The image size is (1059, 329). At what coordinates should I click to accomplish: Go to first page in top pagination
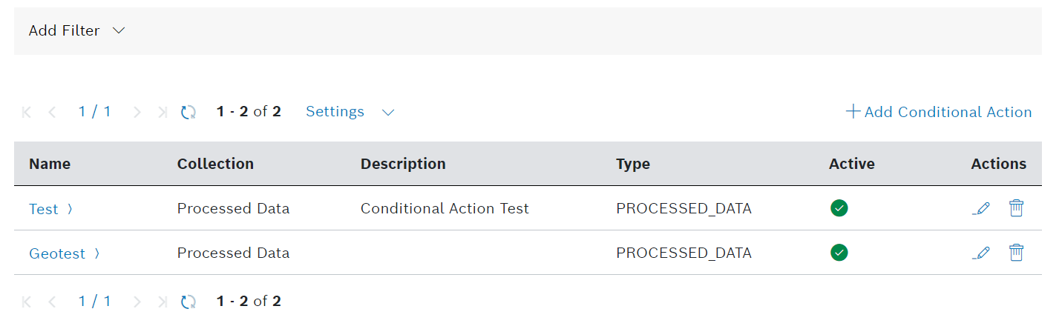click(27, 112)
